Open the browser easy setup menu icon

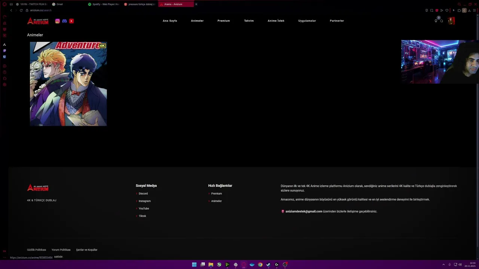(x=475, y=10)
